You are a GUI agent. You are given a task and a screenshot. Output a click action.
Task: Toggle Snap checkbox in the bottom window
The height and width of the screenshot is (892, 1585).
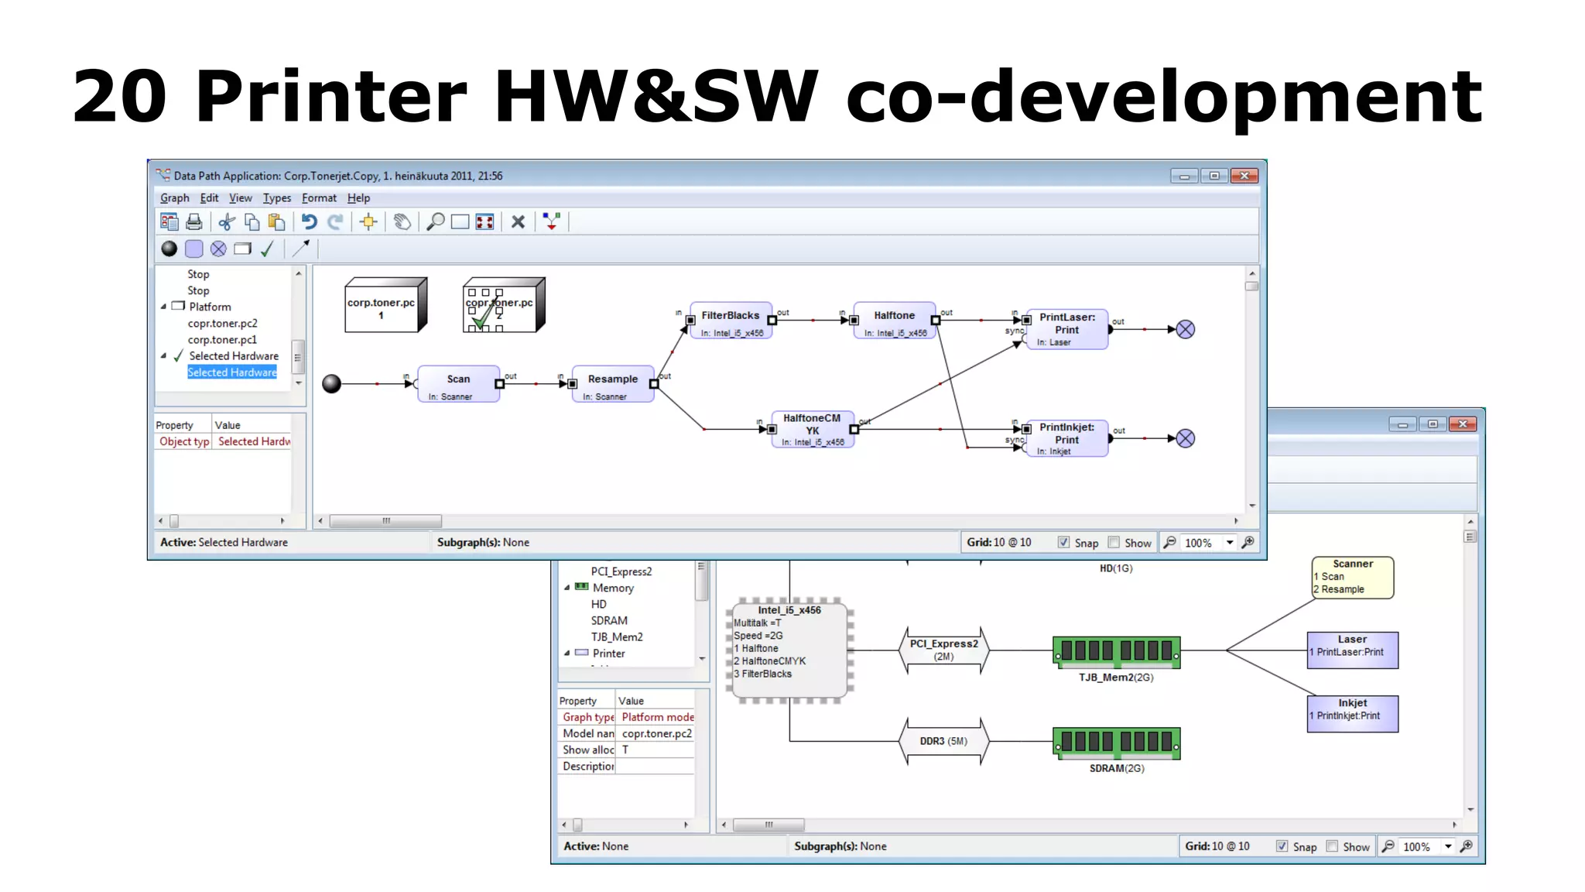tap(1282, 846)
